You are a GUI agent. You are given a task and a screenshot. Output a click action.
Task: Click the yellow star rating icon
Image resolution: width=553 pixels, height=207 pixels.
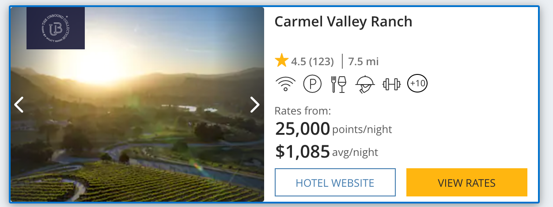point(281,61)
